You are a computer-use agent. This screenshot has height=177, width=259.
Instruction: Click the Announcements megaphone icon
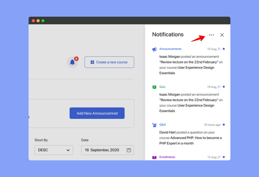coord(154,49)
